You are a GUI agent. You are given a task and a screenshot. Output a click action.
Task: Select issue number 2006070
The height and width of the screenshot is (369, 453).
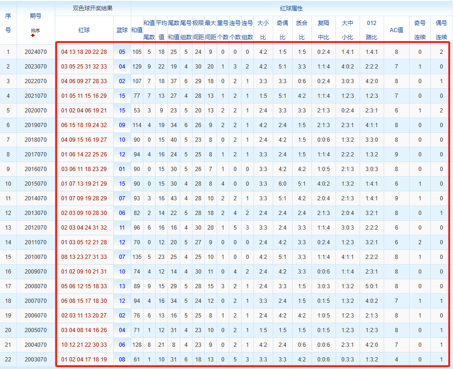pyautogui.click(x=35, y=316)
